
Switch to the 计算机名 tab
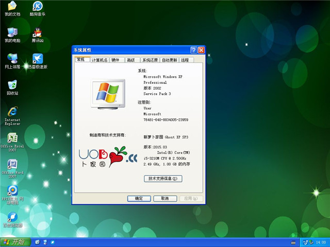[100, 60]
